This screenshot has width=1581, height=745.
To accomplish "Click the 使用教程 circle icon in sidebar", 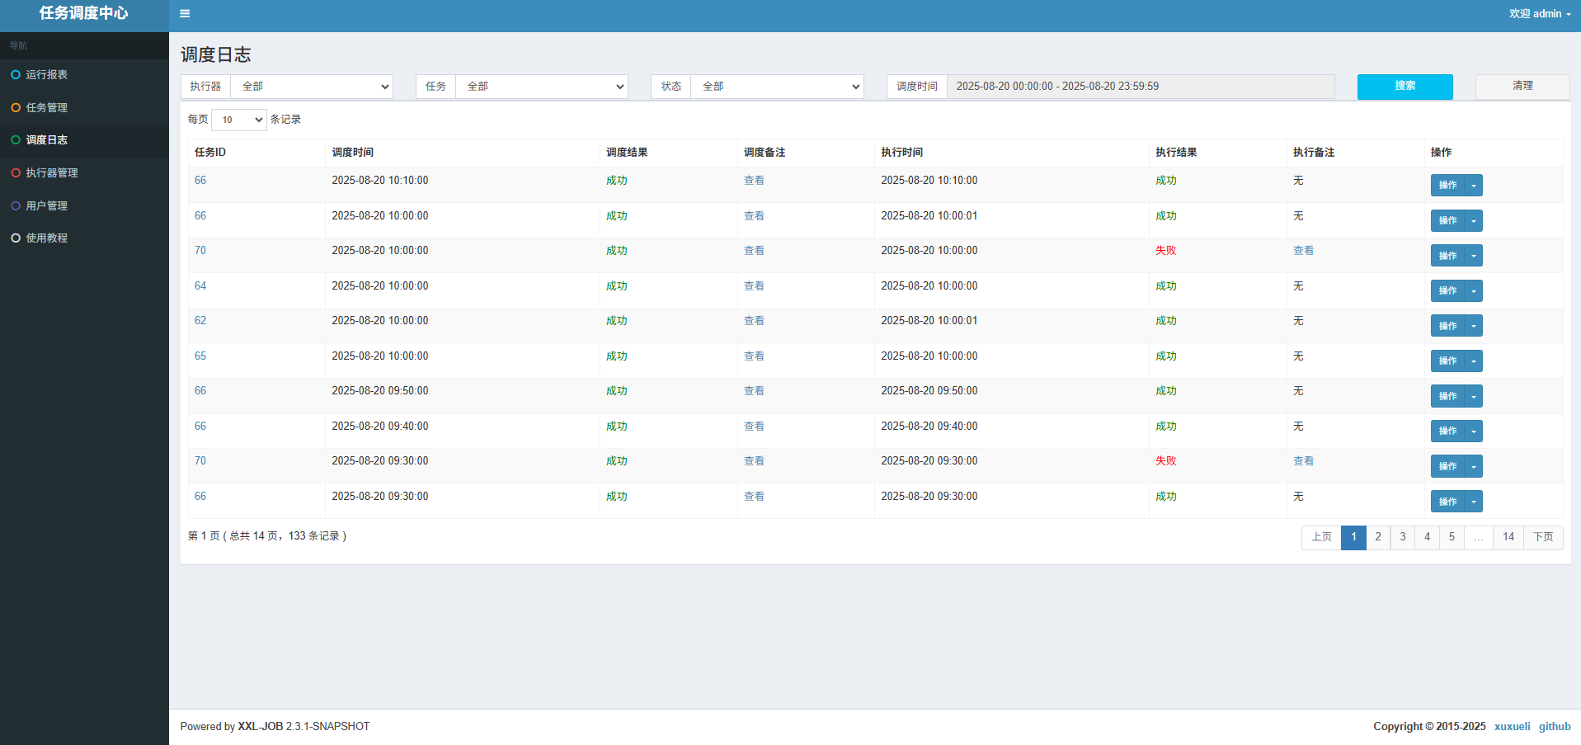I will coord(16,238).
